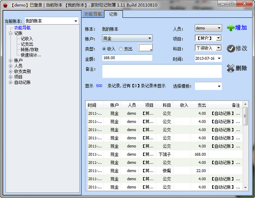255x198 pixels.
Task: Select 转账/存取 tree item
Action: (x=30, y=50)
